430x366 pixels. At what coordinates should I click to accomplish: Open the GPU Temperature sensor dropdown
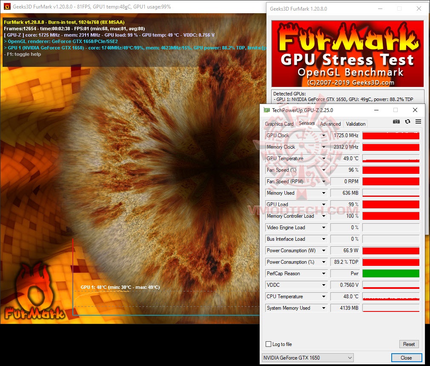click(324, 159)
